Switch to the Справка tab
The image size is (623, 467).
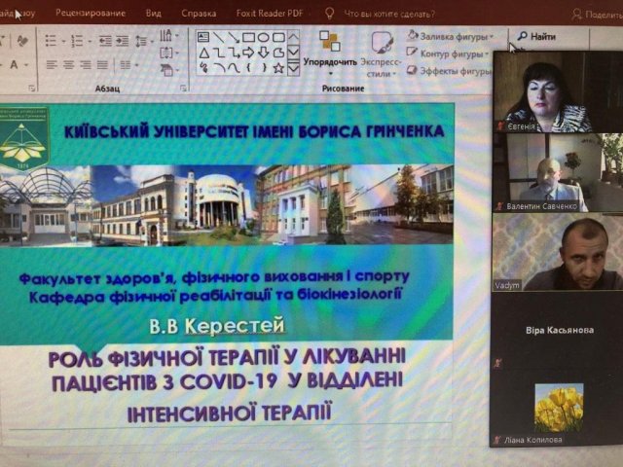click(x=199, y=14)
